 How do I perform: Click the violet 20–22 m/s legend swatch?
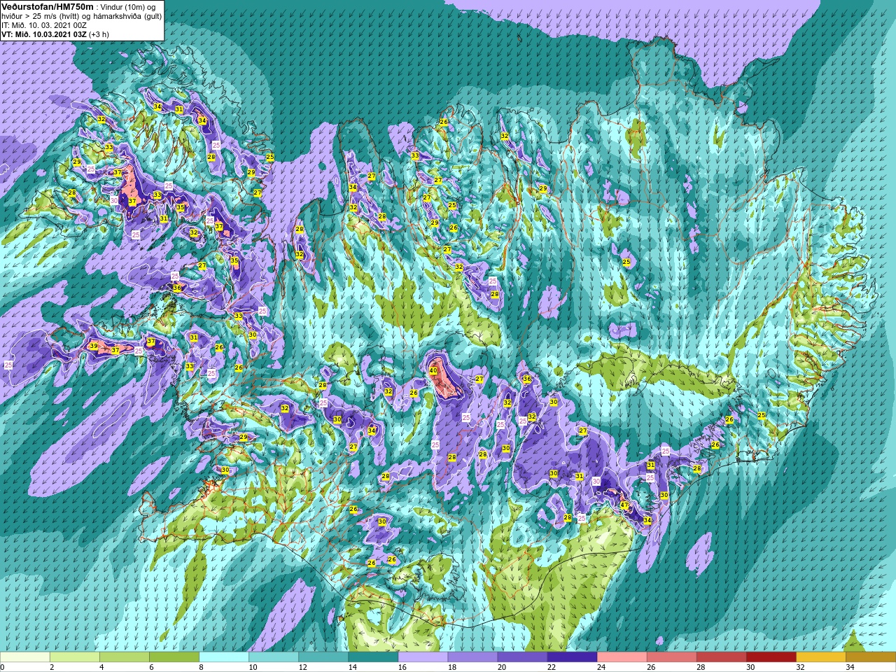(x=522, y=657)
